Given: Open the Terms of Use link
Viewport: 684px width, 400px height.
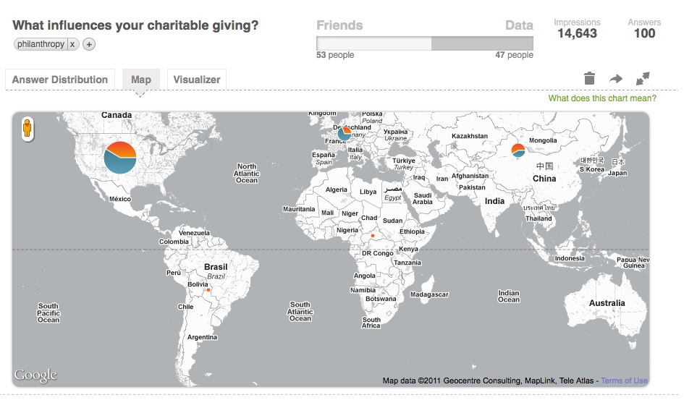Looking at the screenshot, I should pyautogui.click(x=624, y=380).
